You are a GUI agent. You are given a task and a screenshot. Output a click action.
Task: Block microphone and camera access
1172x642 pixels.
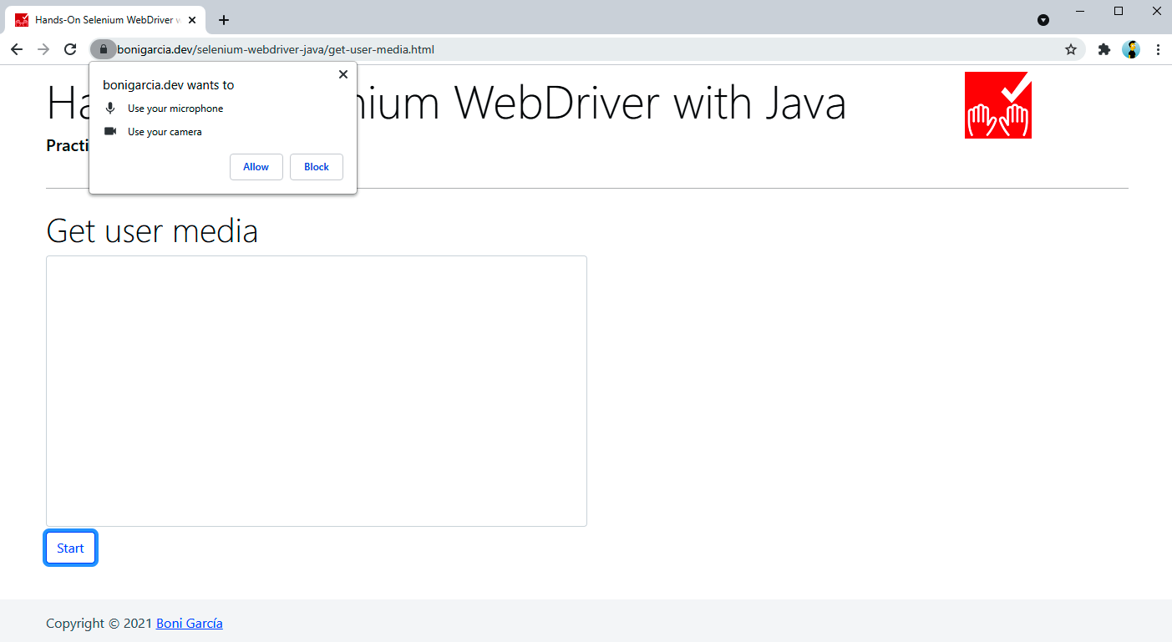pyautogui.click(x=316, y=167)
